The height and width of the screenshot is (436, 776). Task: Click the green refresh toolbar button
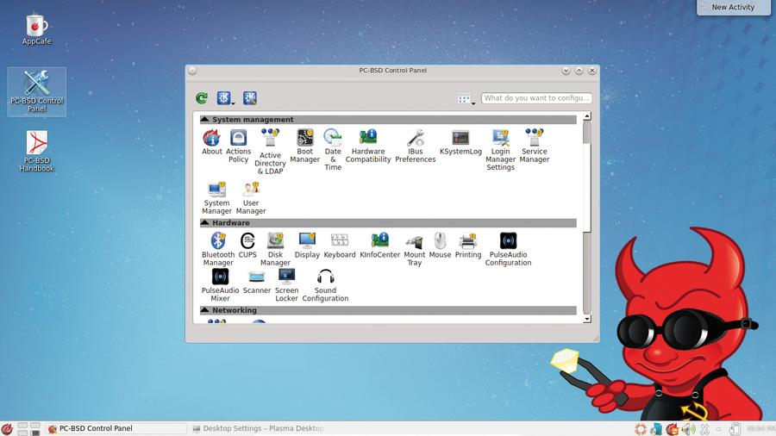click(202, 98)
